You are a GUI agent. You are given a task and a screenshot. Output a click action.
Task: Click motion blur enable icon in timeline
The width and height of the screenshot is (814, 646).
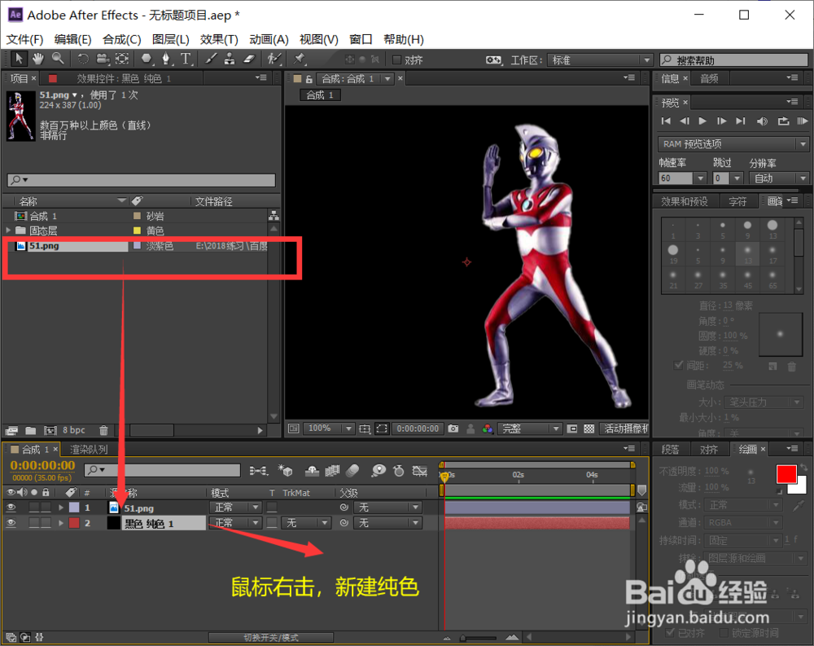[352, 471]
